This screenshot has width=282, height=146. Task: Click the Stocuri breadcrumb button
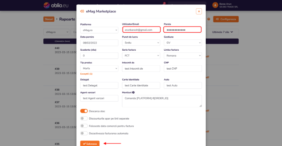tap(49, 19)
